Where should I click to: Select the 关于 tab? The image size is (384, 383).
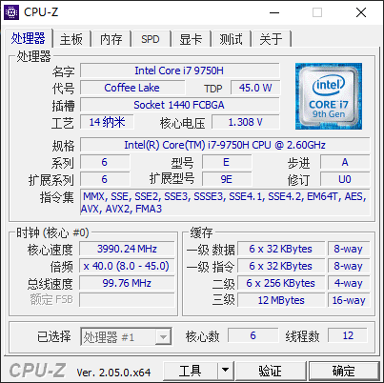[x=271, y=39]
